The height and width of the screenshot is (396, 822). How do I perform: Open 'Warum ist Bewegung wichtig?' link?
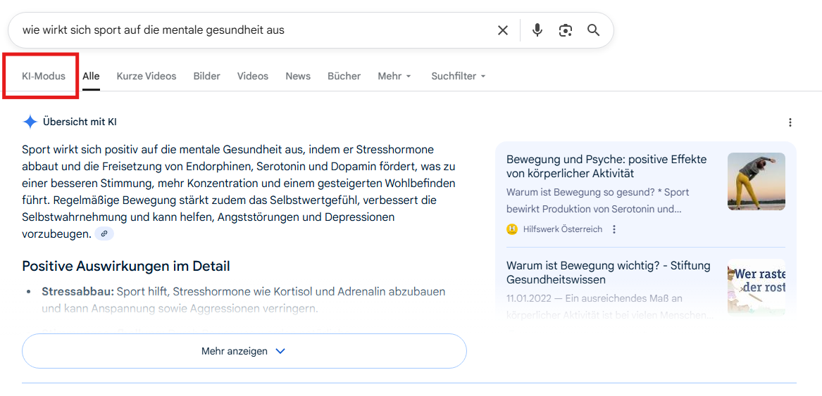click(x=608, y=272)
